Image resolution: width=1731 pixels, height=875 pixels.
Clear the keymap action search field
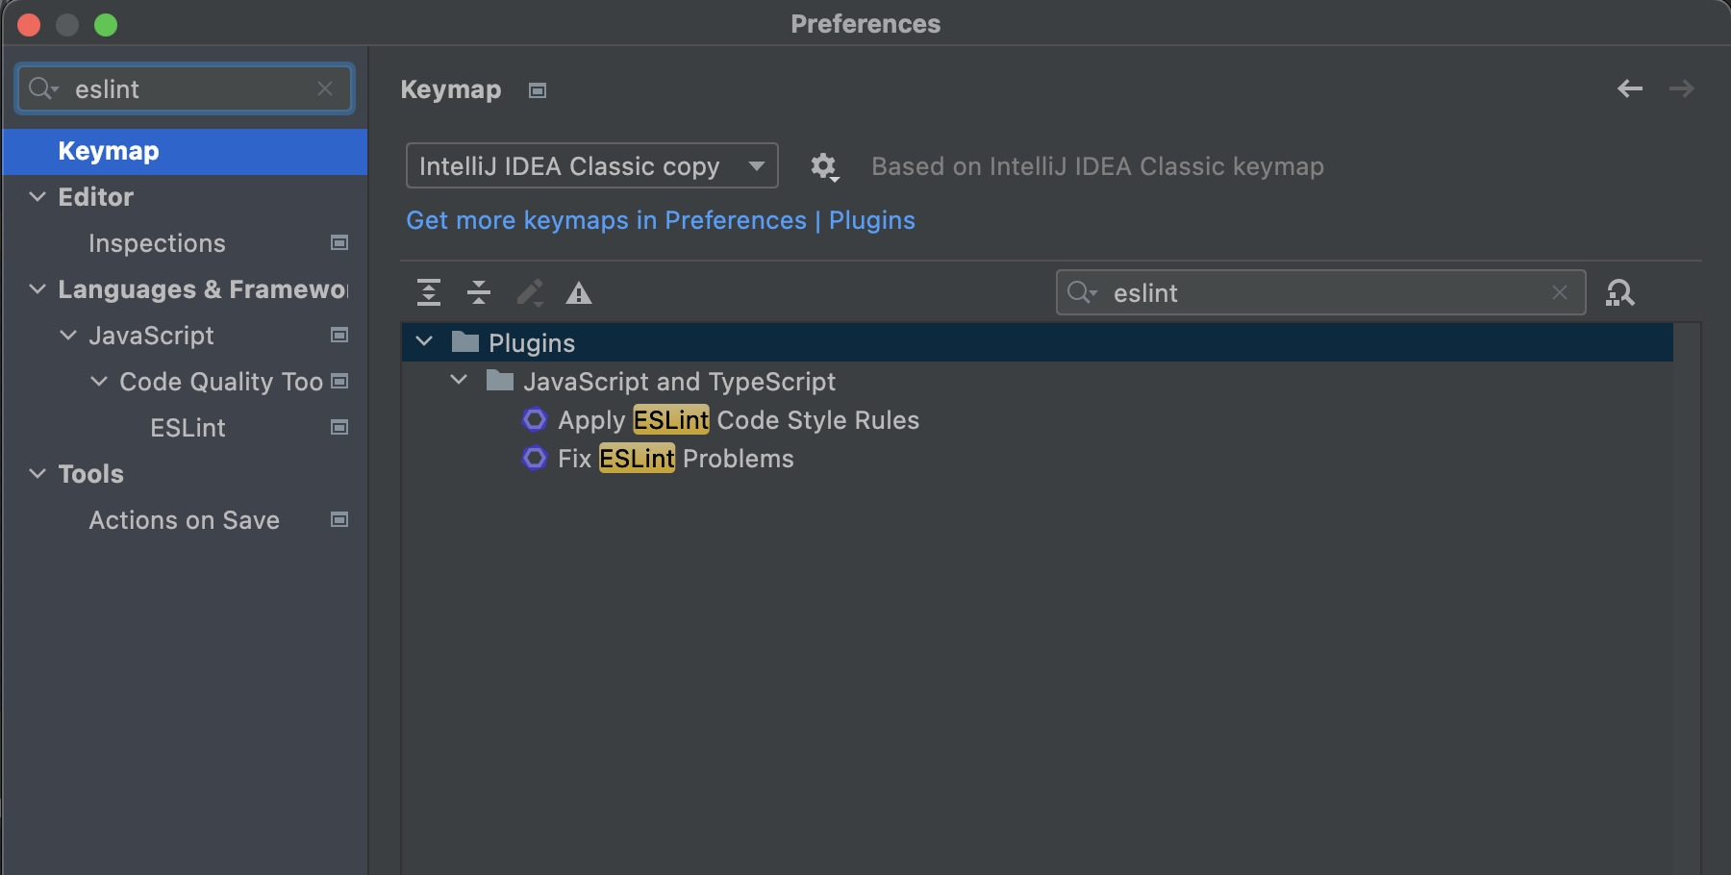[1559, 292]
